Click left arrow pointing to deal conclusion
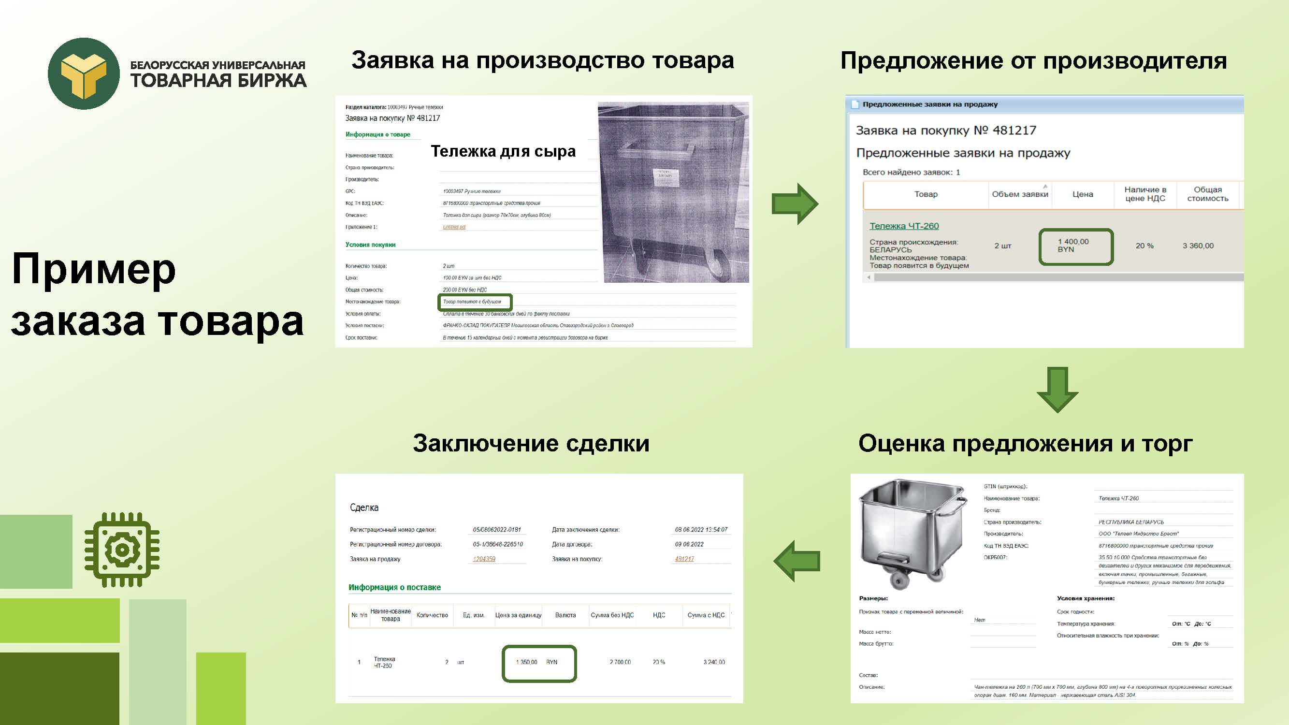The width and height of the screenshot is (1289, 725). pos(797,561)
